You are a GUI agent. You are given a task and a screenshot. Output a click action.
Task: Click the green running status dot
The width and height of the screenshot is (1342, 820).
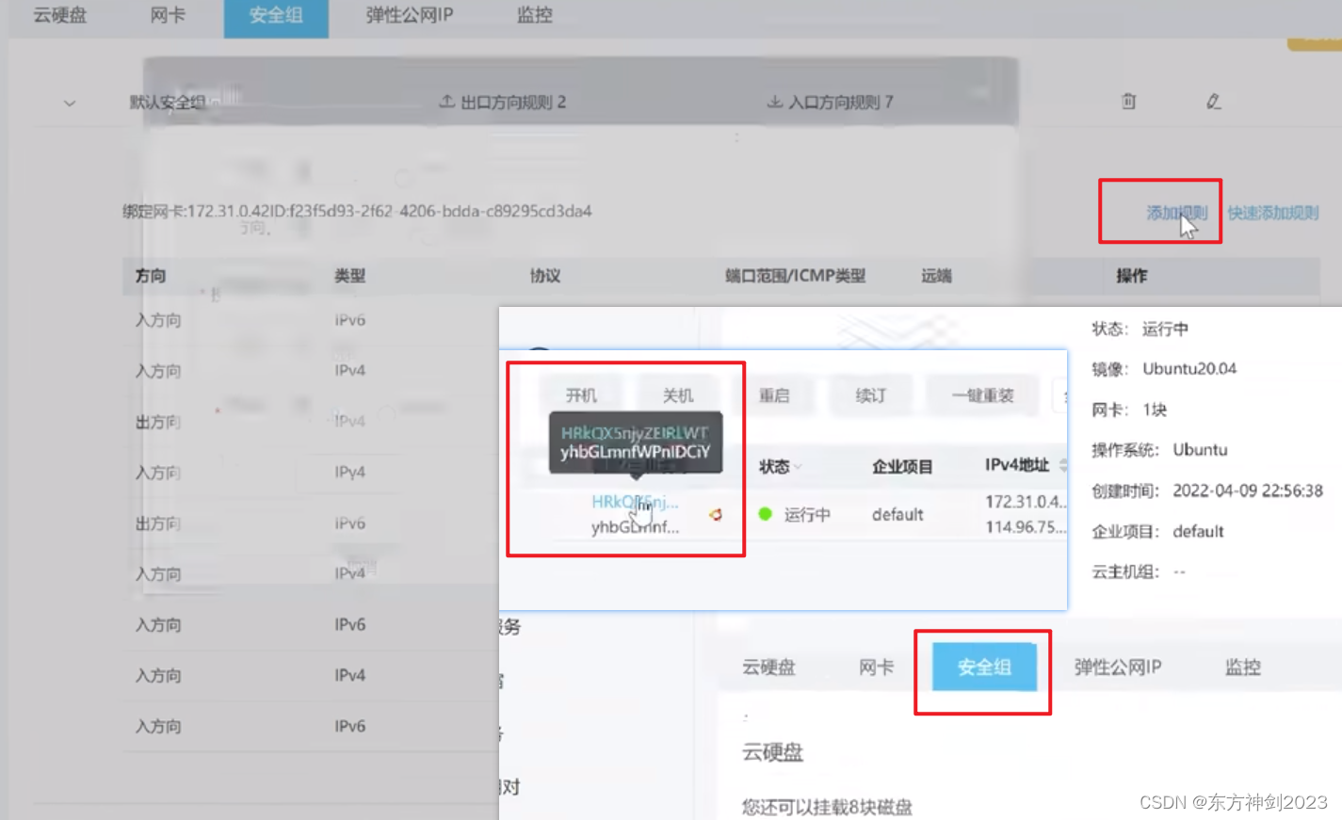click(765, 514)
